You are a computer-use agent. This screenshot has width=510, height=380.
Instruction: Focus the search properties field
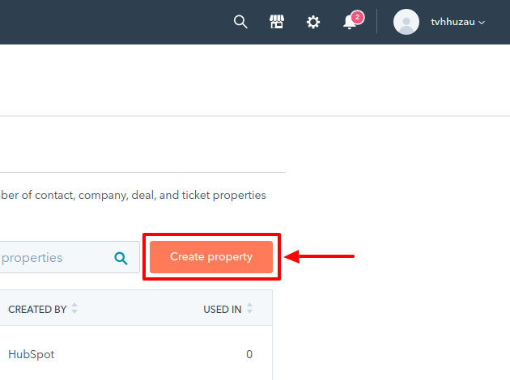pos(70,257)
